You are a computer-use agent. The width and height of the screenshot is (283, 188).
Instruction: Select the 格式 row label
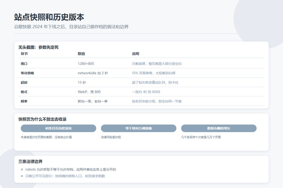click(24, 92)
